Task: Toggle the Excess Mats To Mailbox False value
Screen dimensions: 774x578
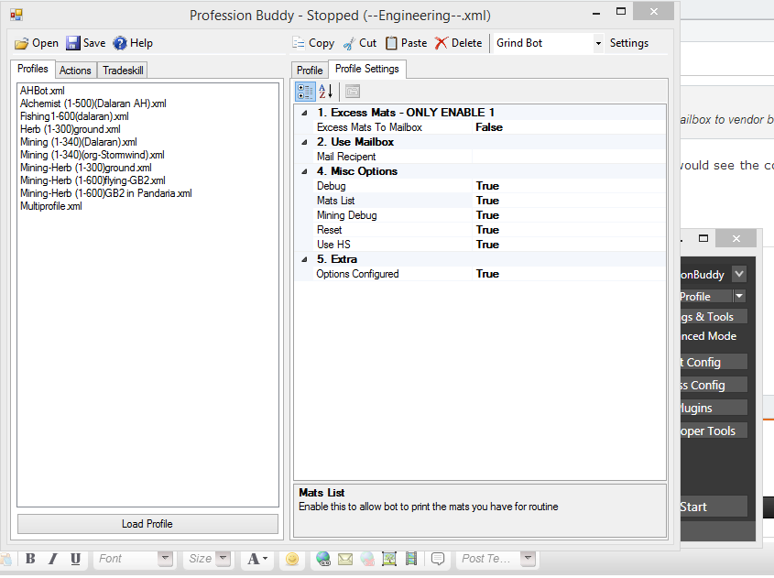Action: 569,127
